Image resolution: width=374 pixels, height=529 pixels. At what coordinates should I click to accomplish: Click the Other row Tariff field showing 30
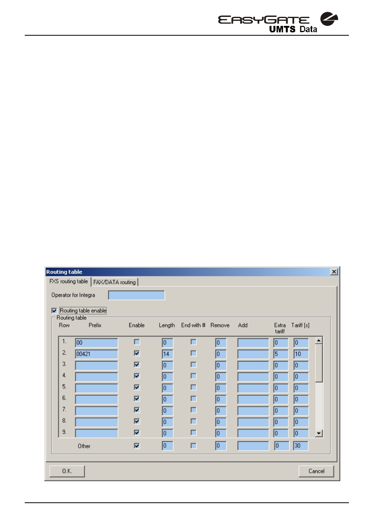pos(301,446)
